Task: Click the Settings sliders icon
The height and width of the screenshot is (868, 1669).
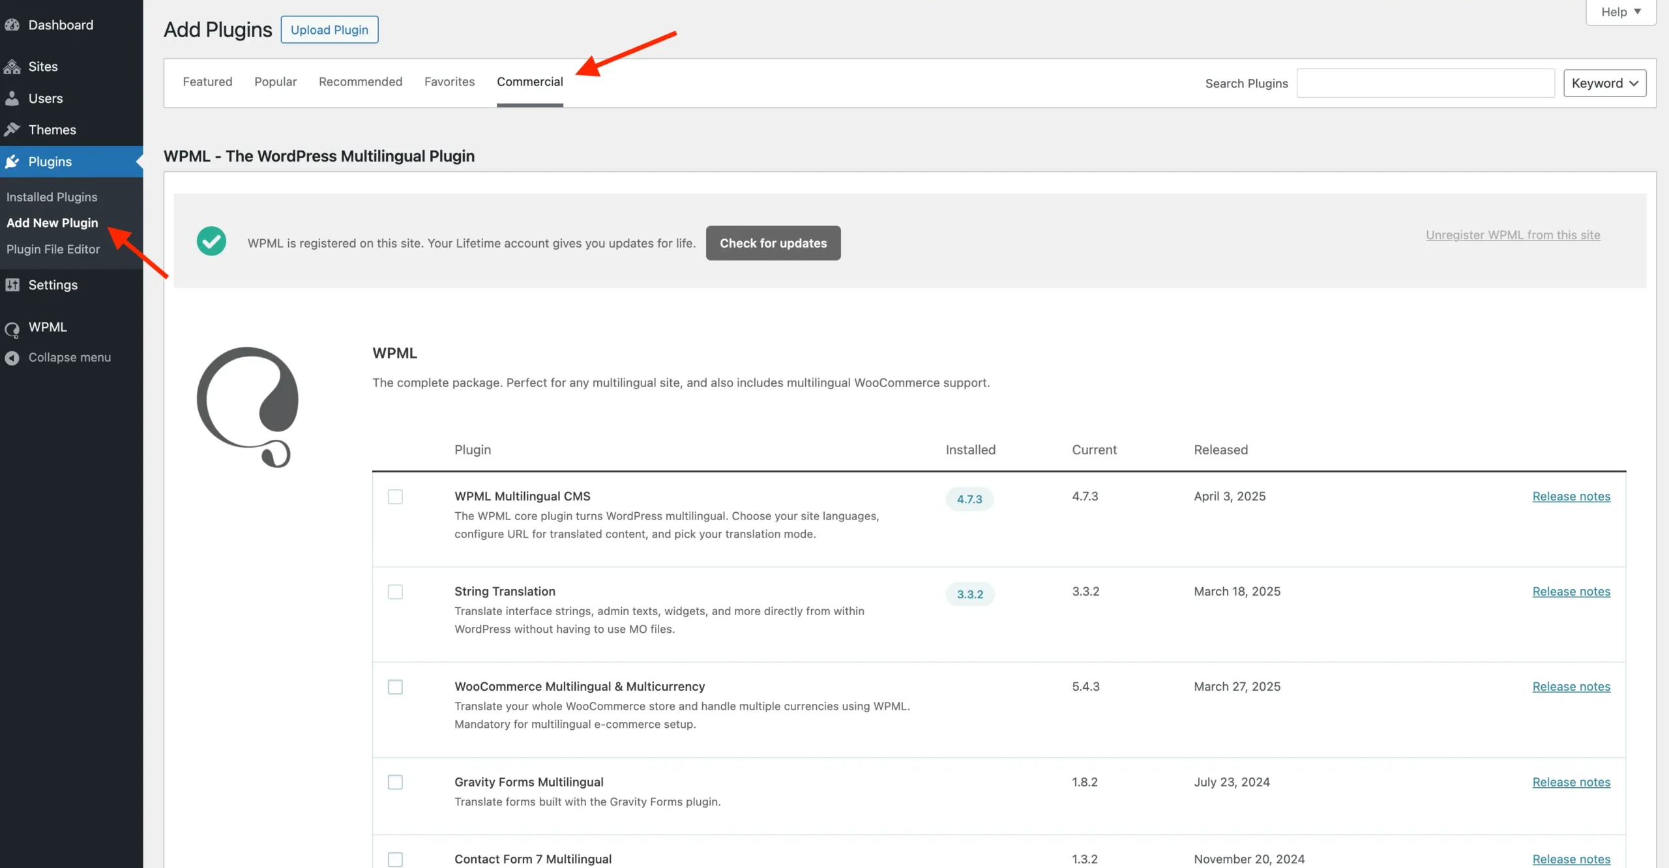Action: (x=12, y=285)
